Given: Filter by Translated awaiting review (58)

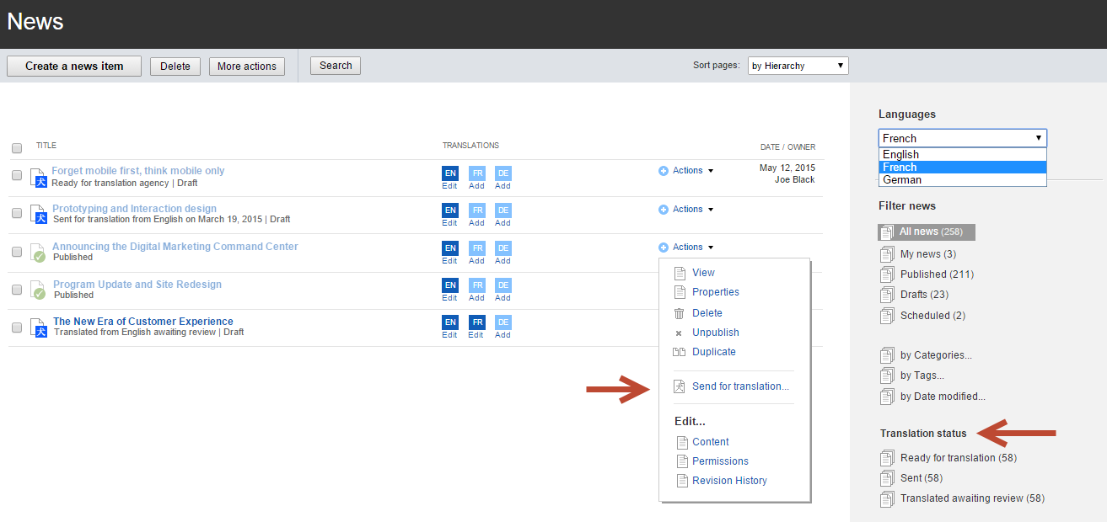Looking at the screenshot, I should pyautogui.click(x=972, y=498).
